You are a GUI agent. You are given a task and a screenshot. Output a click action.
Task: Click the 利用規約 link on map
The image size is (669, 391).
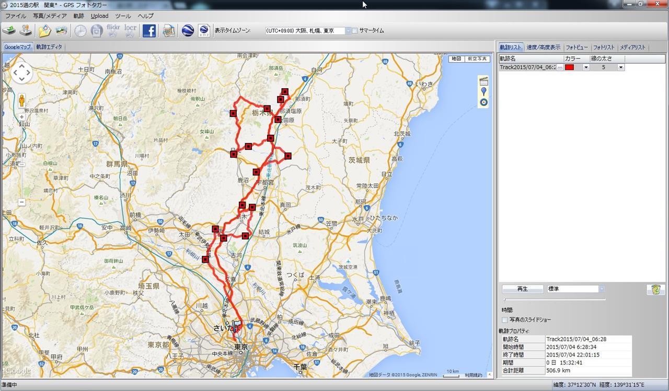[x=474, y=375]
